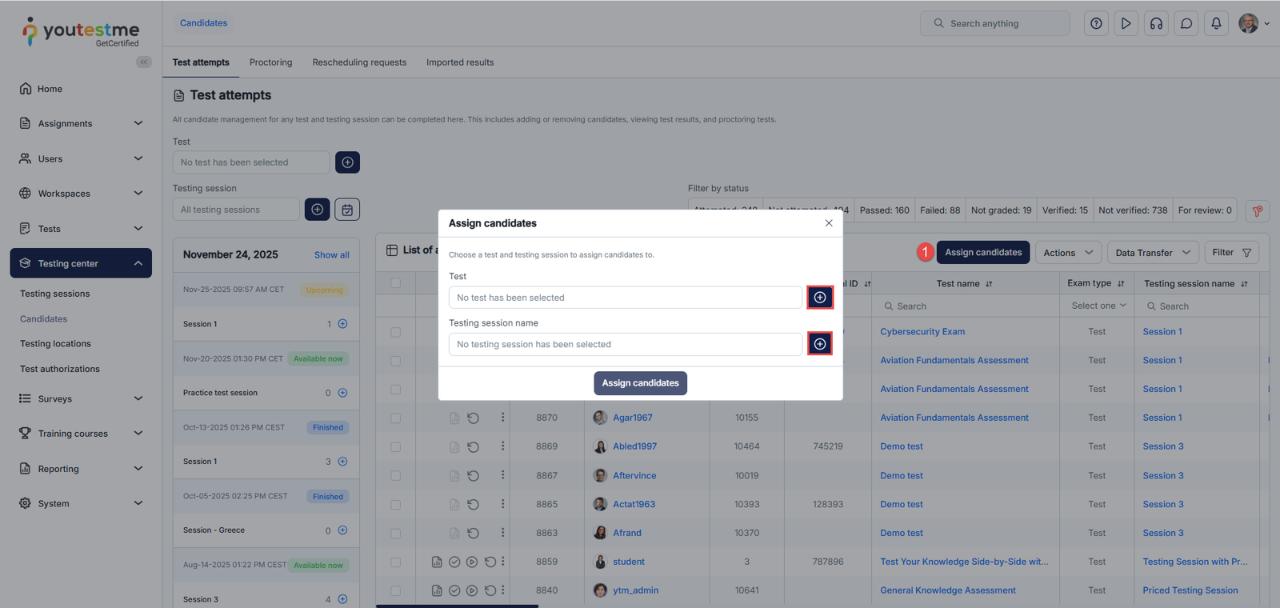
Task: Open the Data Transfer dropdown
Action: tap(1152, 253)
